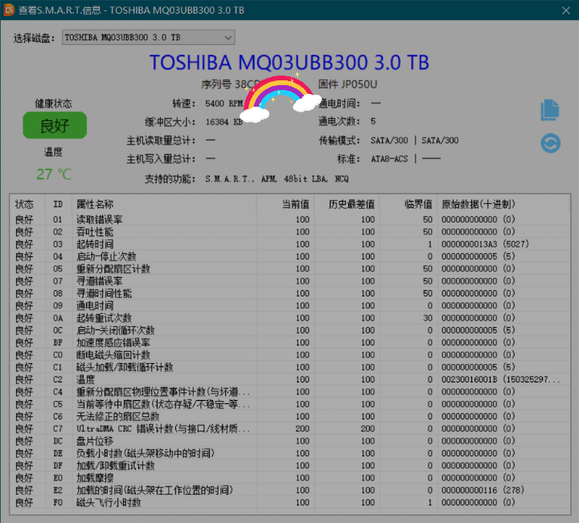Screen dimensions: 579x523
Task: Select the 寻道错误率 row
Action: click(x=289, y=281)
